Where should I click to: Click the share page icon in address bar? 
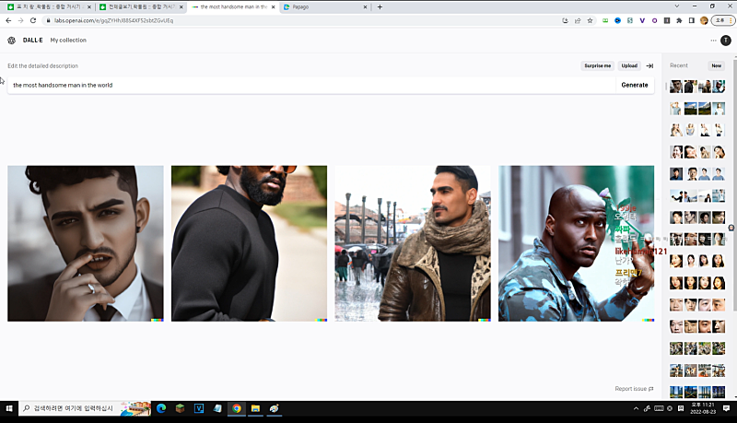pos(577,20)
